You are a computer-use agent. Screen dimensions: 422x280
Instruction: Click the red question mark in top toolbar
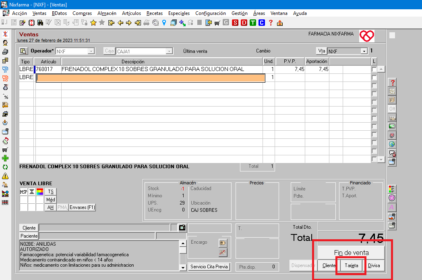coord(271,23)
